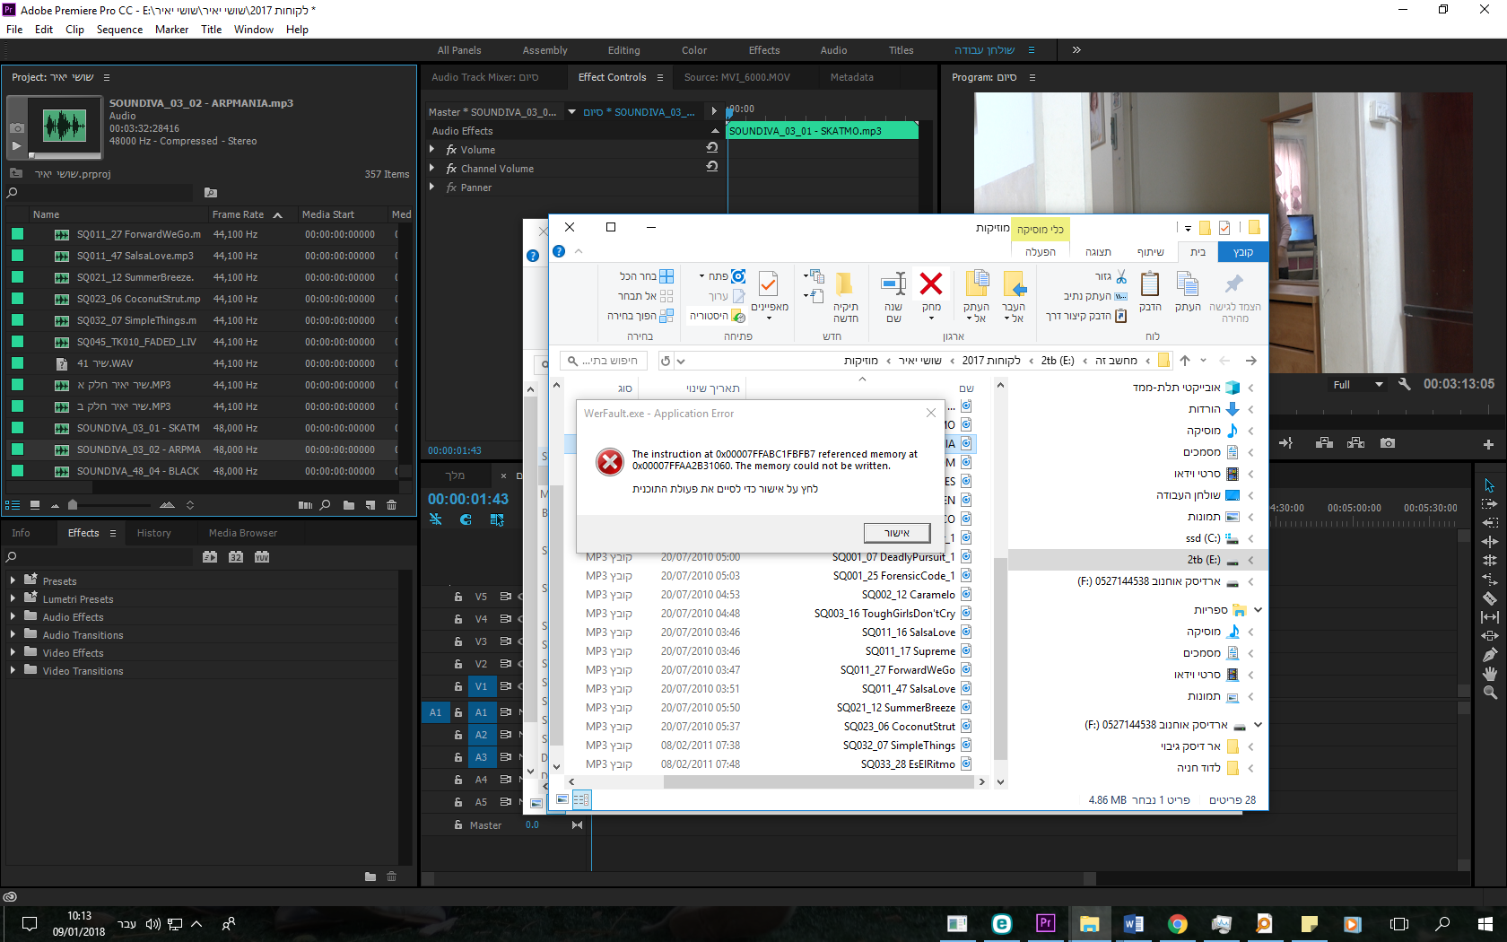Adjust the Project panel thumbnail zoom slider
This screenshot has height=942, width=1507.
[x=73, y=505]
